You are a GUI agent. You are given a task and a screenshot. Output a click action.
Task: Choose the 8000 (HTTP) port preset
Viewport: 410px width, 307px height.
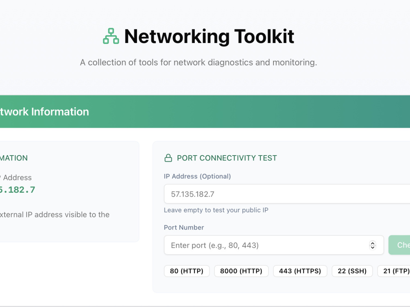[x=241, y=271]
